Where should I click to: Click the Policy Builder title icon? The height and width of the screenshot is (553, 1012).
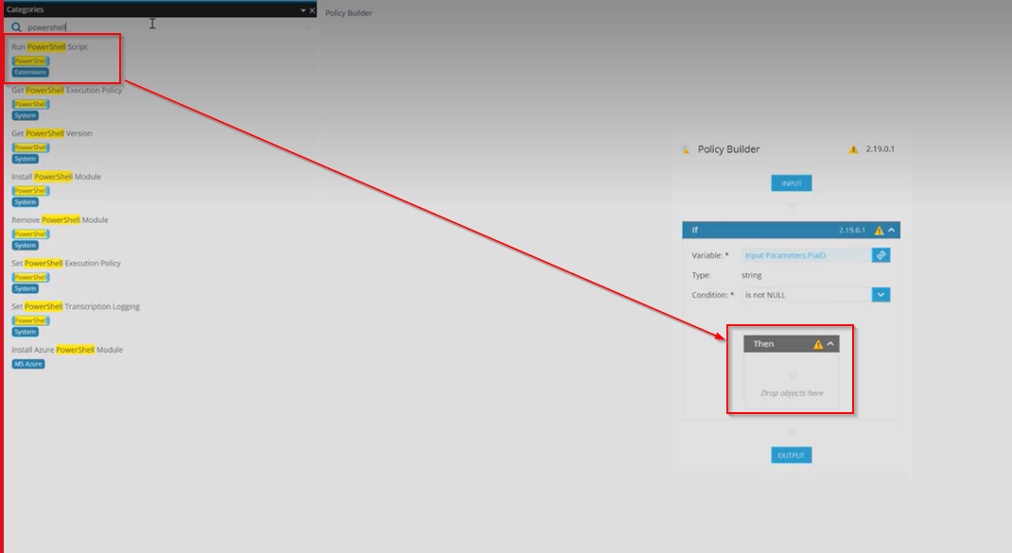pos(686,149)
